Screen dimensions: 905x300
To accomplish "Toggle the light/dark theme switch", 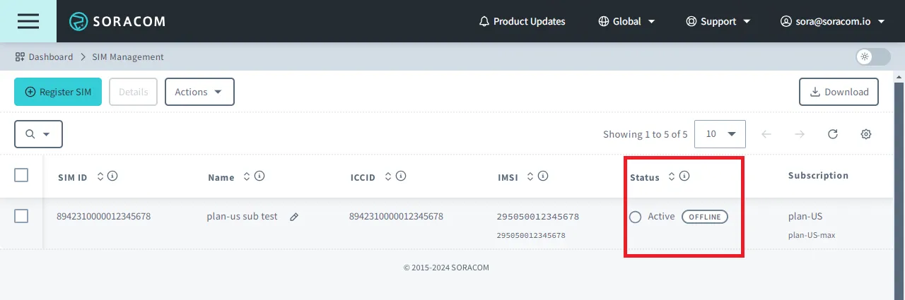I will point(873,56).
